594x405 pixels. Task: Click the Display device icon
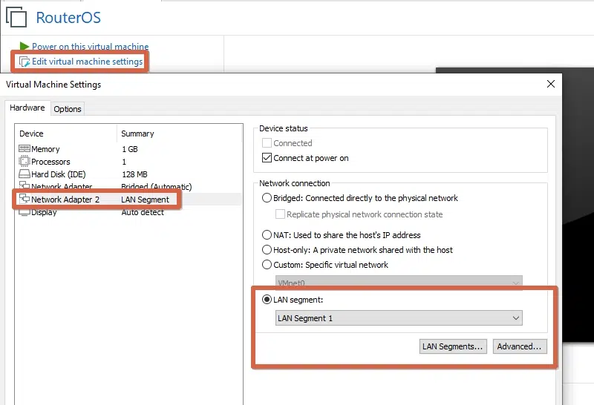click(x=25, y=212)
